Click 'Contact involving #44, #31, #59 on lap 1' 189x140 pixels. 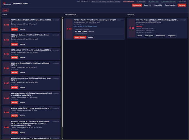25,97
